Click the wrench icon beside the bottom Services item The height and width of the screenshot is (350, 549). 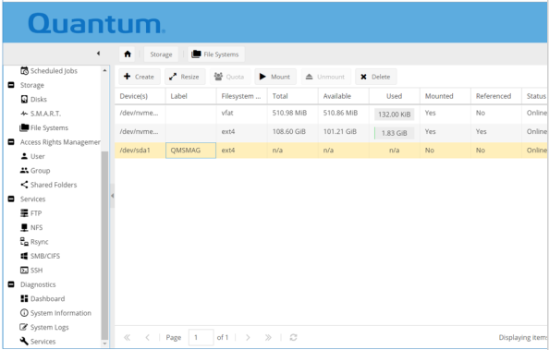coord(24,342)
